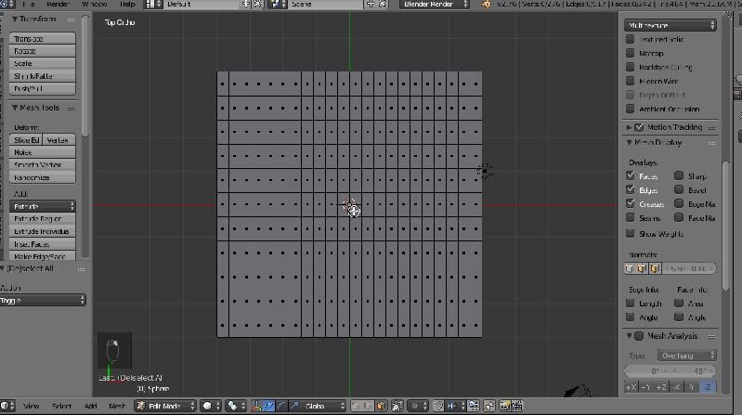Enable the Ambient Occlusion checkbox
The height and width of the screenshot is (415, 742).
[630, 109]
